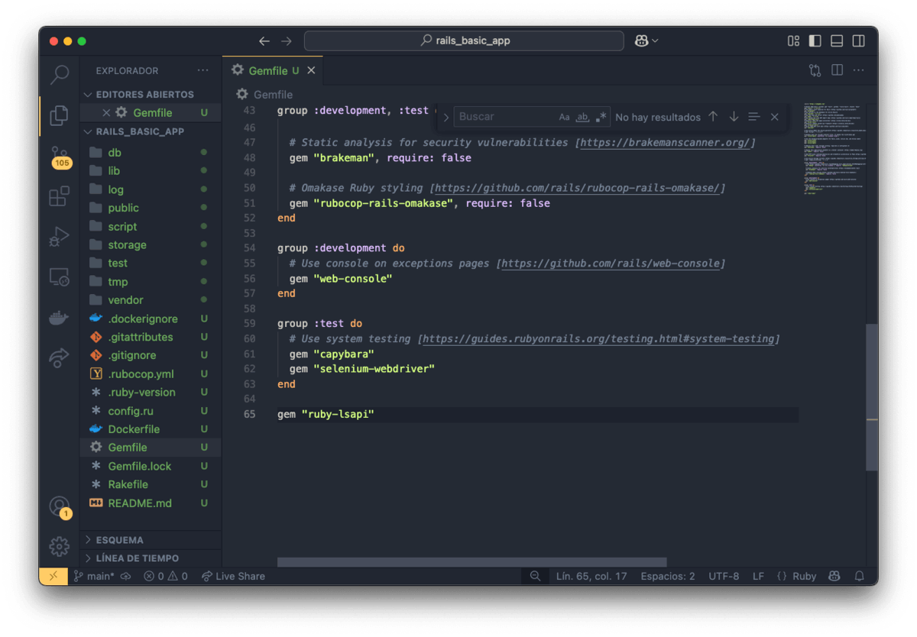Open rubocop-rails-omakase GitHub link

click(578, 188)
